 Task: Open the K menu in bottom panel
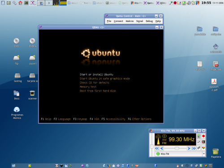click(x=30, y=165)
